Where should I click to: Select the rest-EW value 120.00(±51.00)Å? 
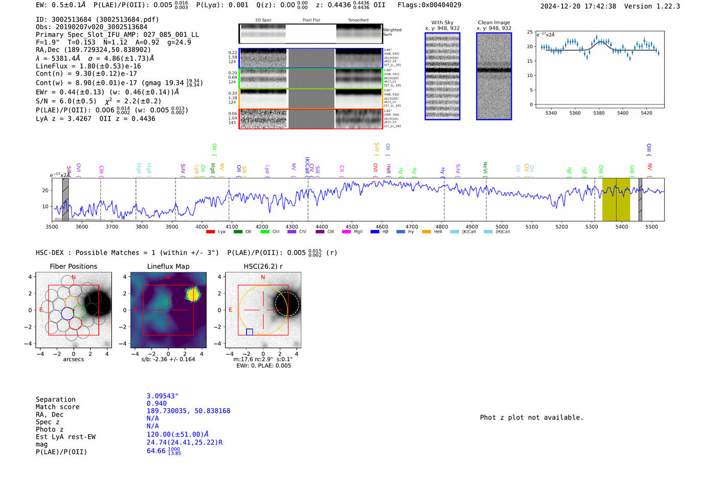coord(177,434)
